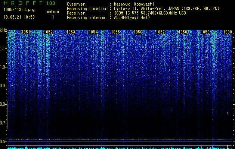
Task: Click the yellow marker in the level graph
Action: [x=228, y=147]
